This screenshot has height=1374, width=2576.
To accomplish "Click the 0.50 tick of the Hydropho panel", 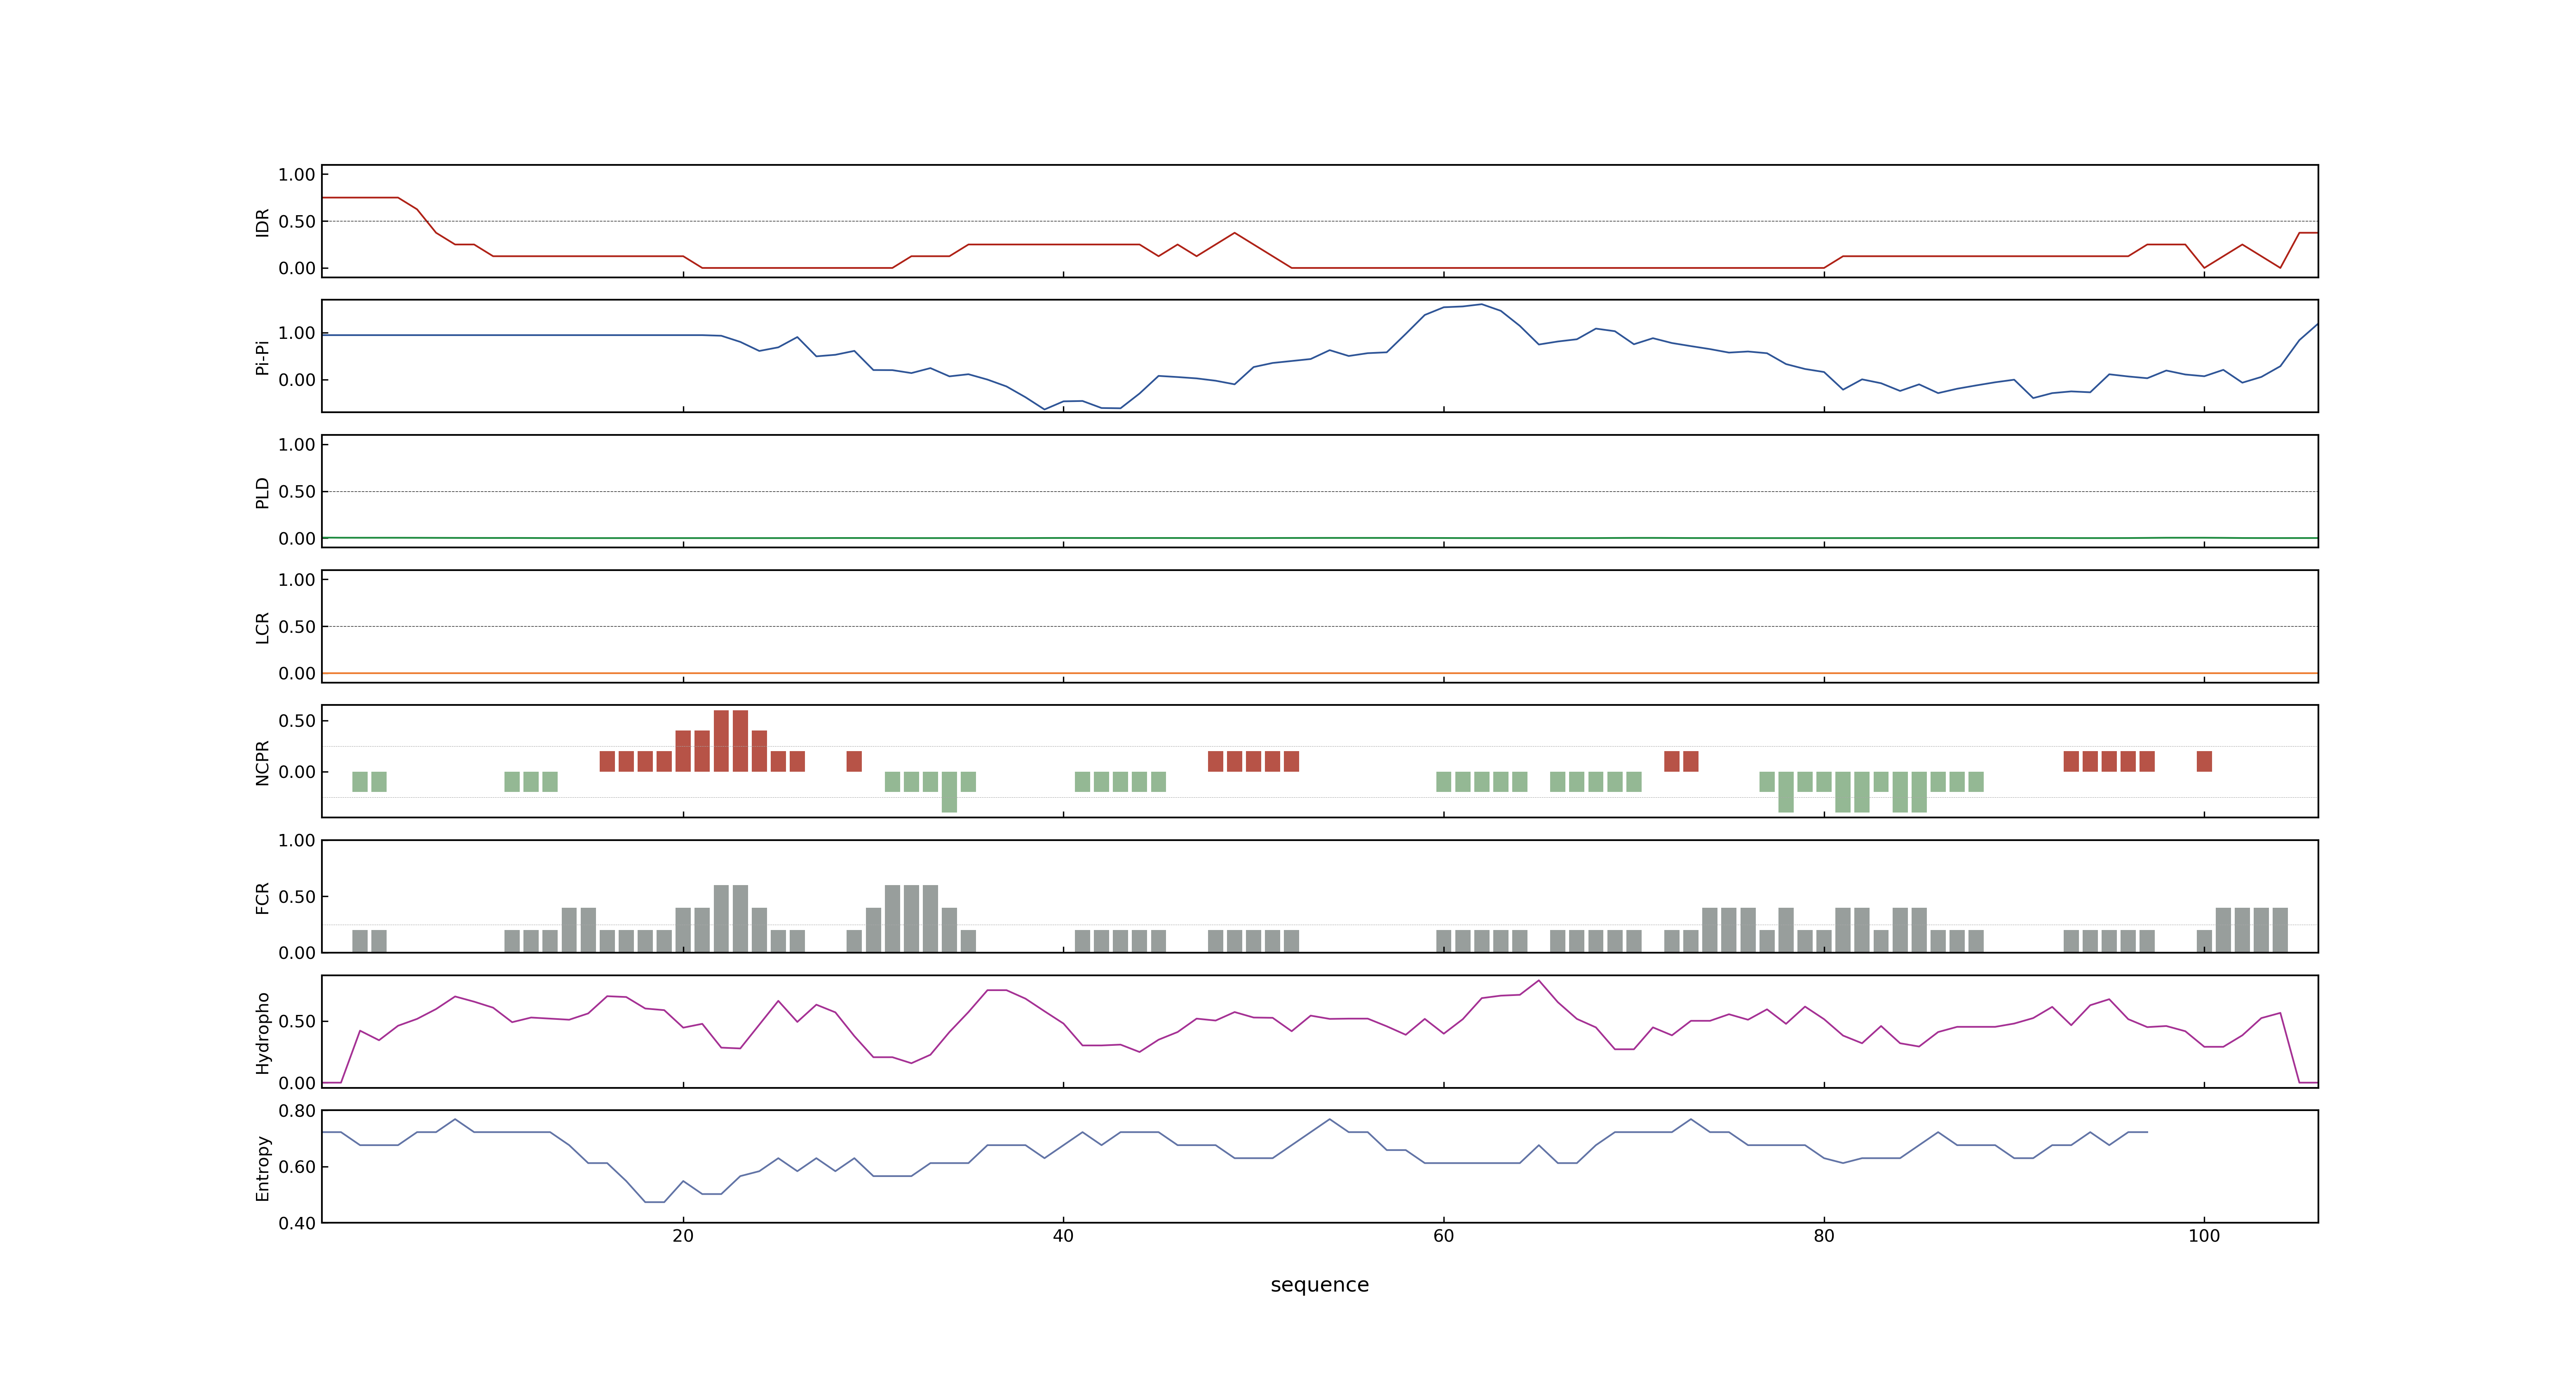I will pos(297,1021).
